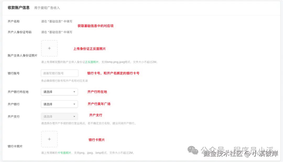Open the 开户银行所在地 selection dropdown
The height and width of the screenshot is (162, 283).
tap(59, 92)
